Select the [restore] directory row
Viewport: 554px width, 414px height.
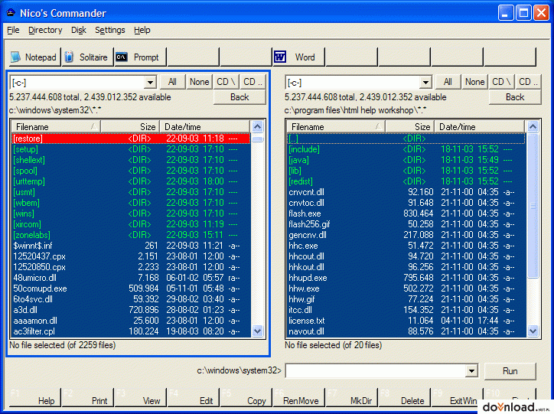(x=131, y=139)
